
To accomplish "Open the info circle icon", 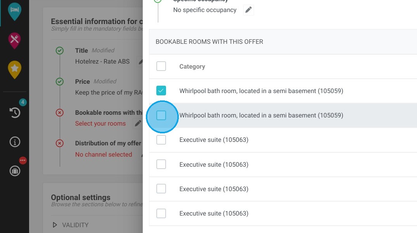I will (15, 142).
